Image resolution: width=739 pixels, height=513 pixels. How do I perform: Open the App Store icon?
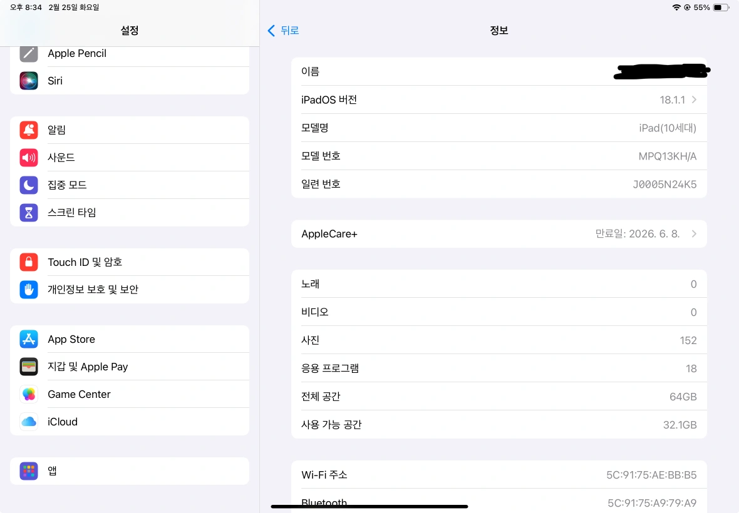[x=29, y=339]
